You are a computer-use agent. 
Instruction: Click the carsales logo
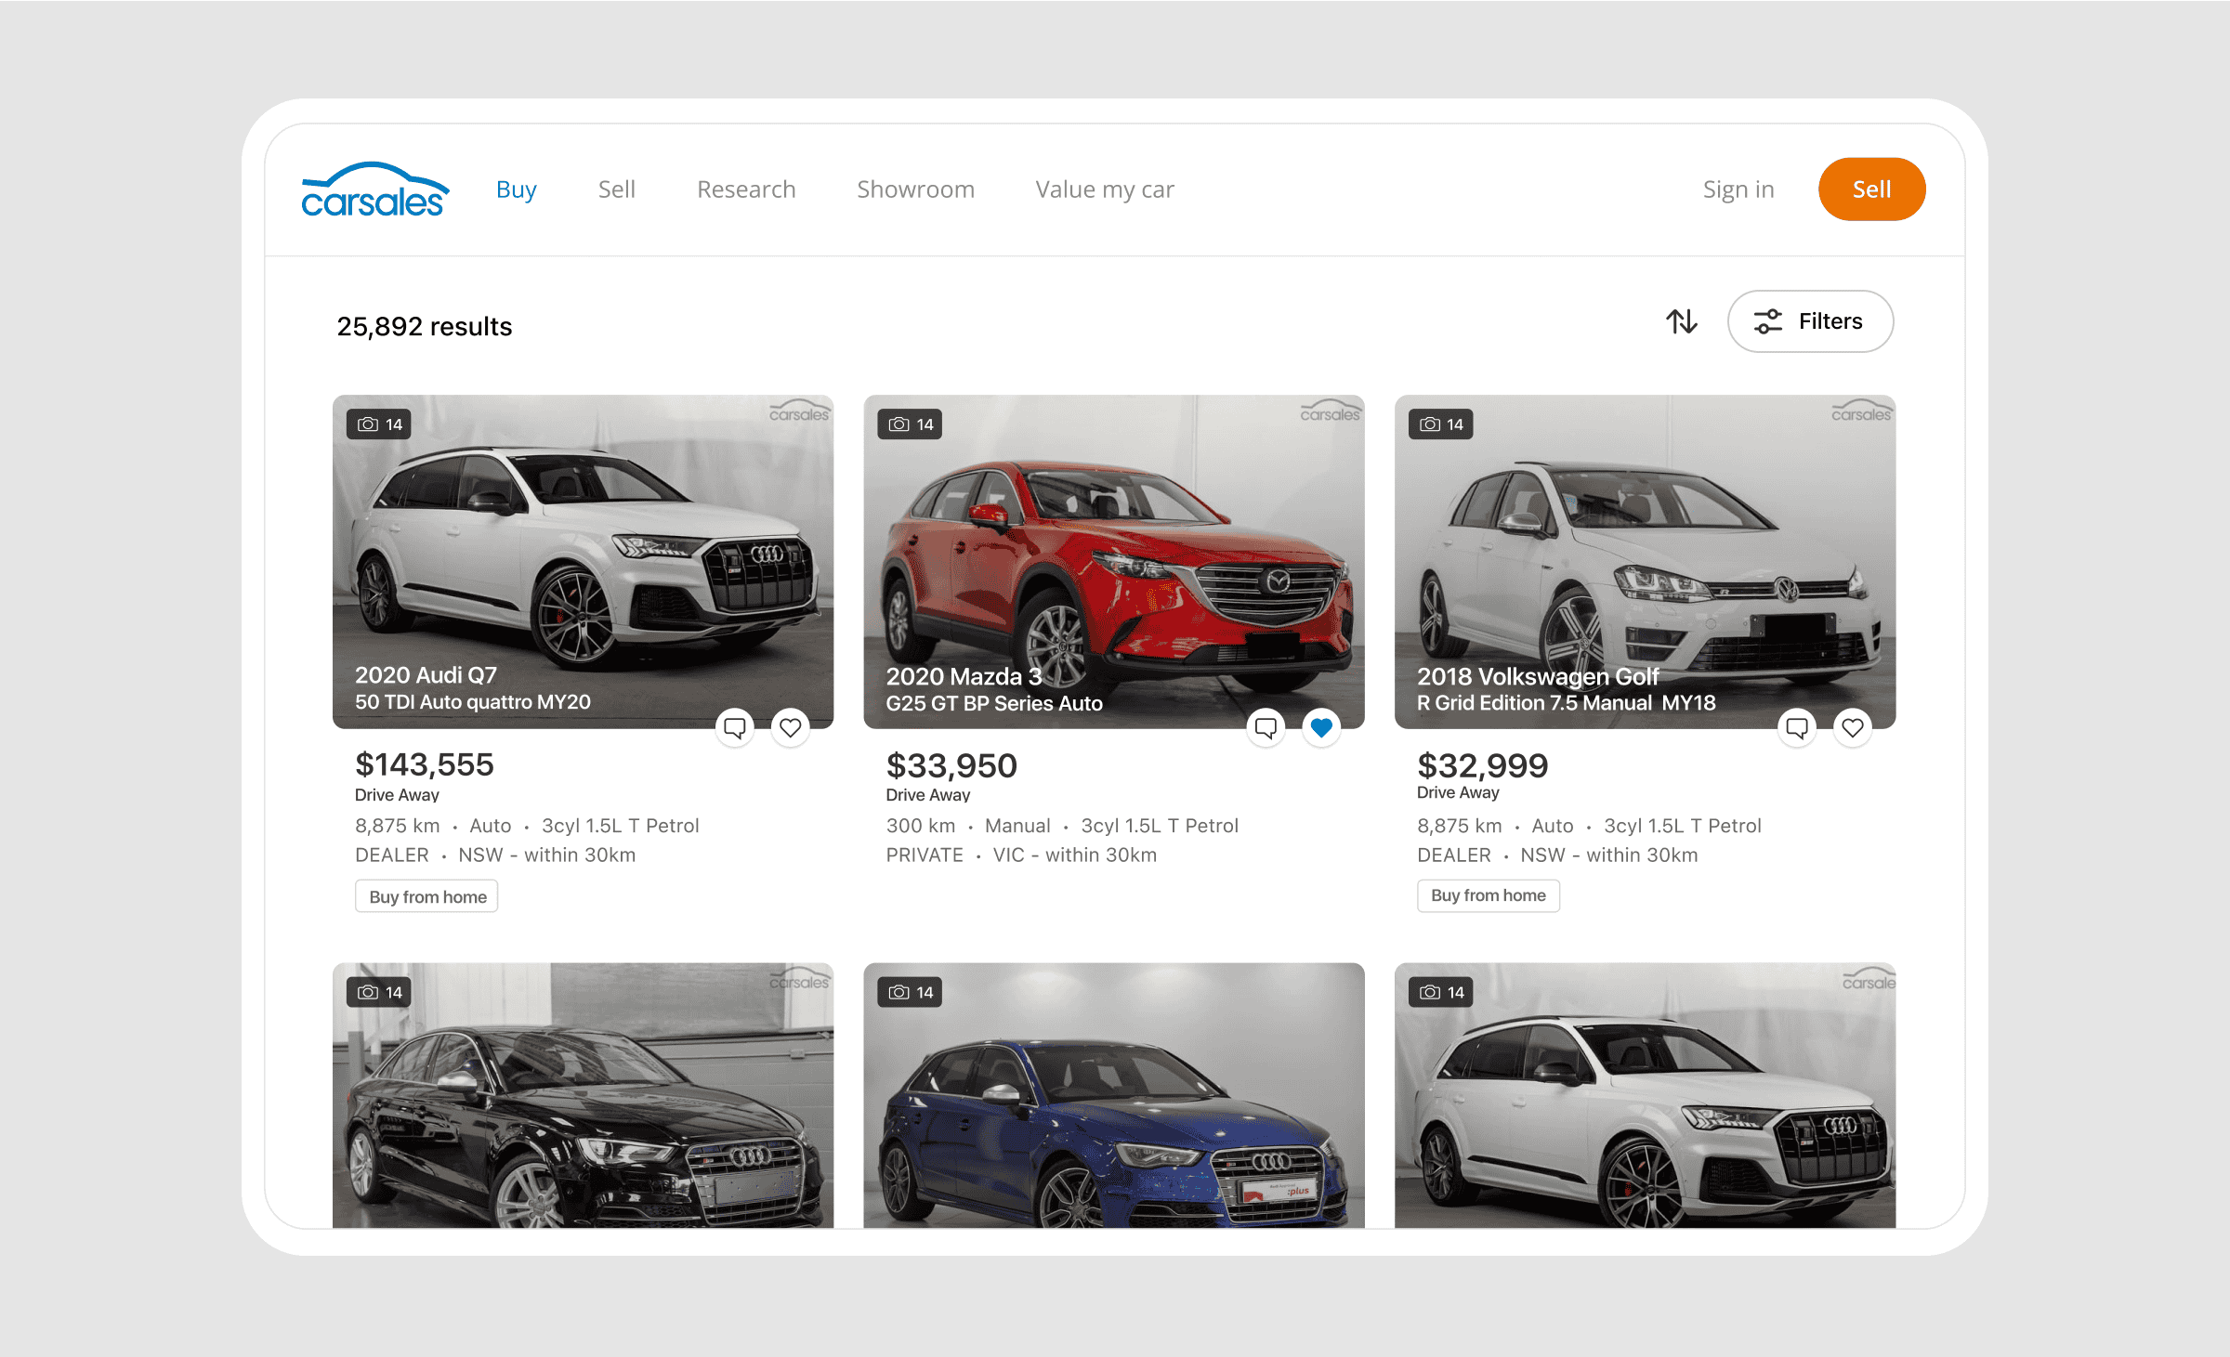(375, 190)
